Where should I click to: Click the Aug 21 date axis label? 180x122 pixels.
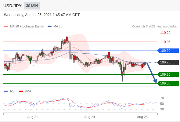click(33, 117)
